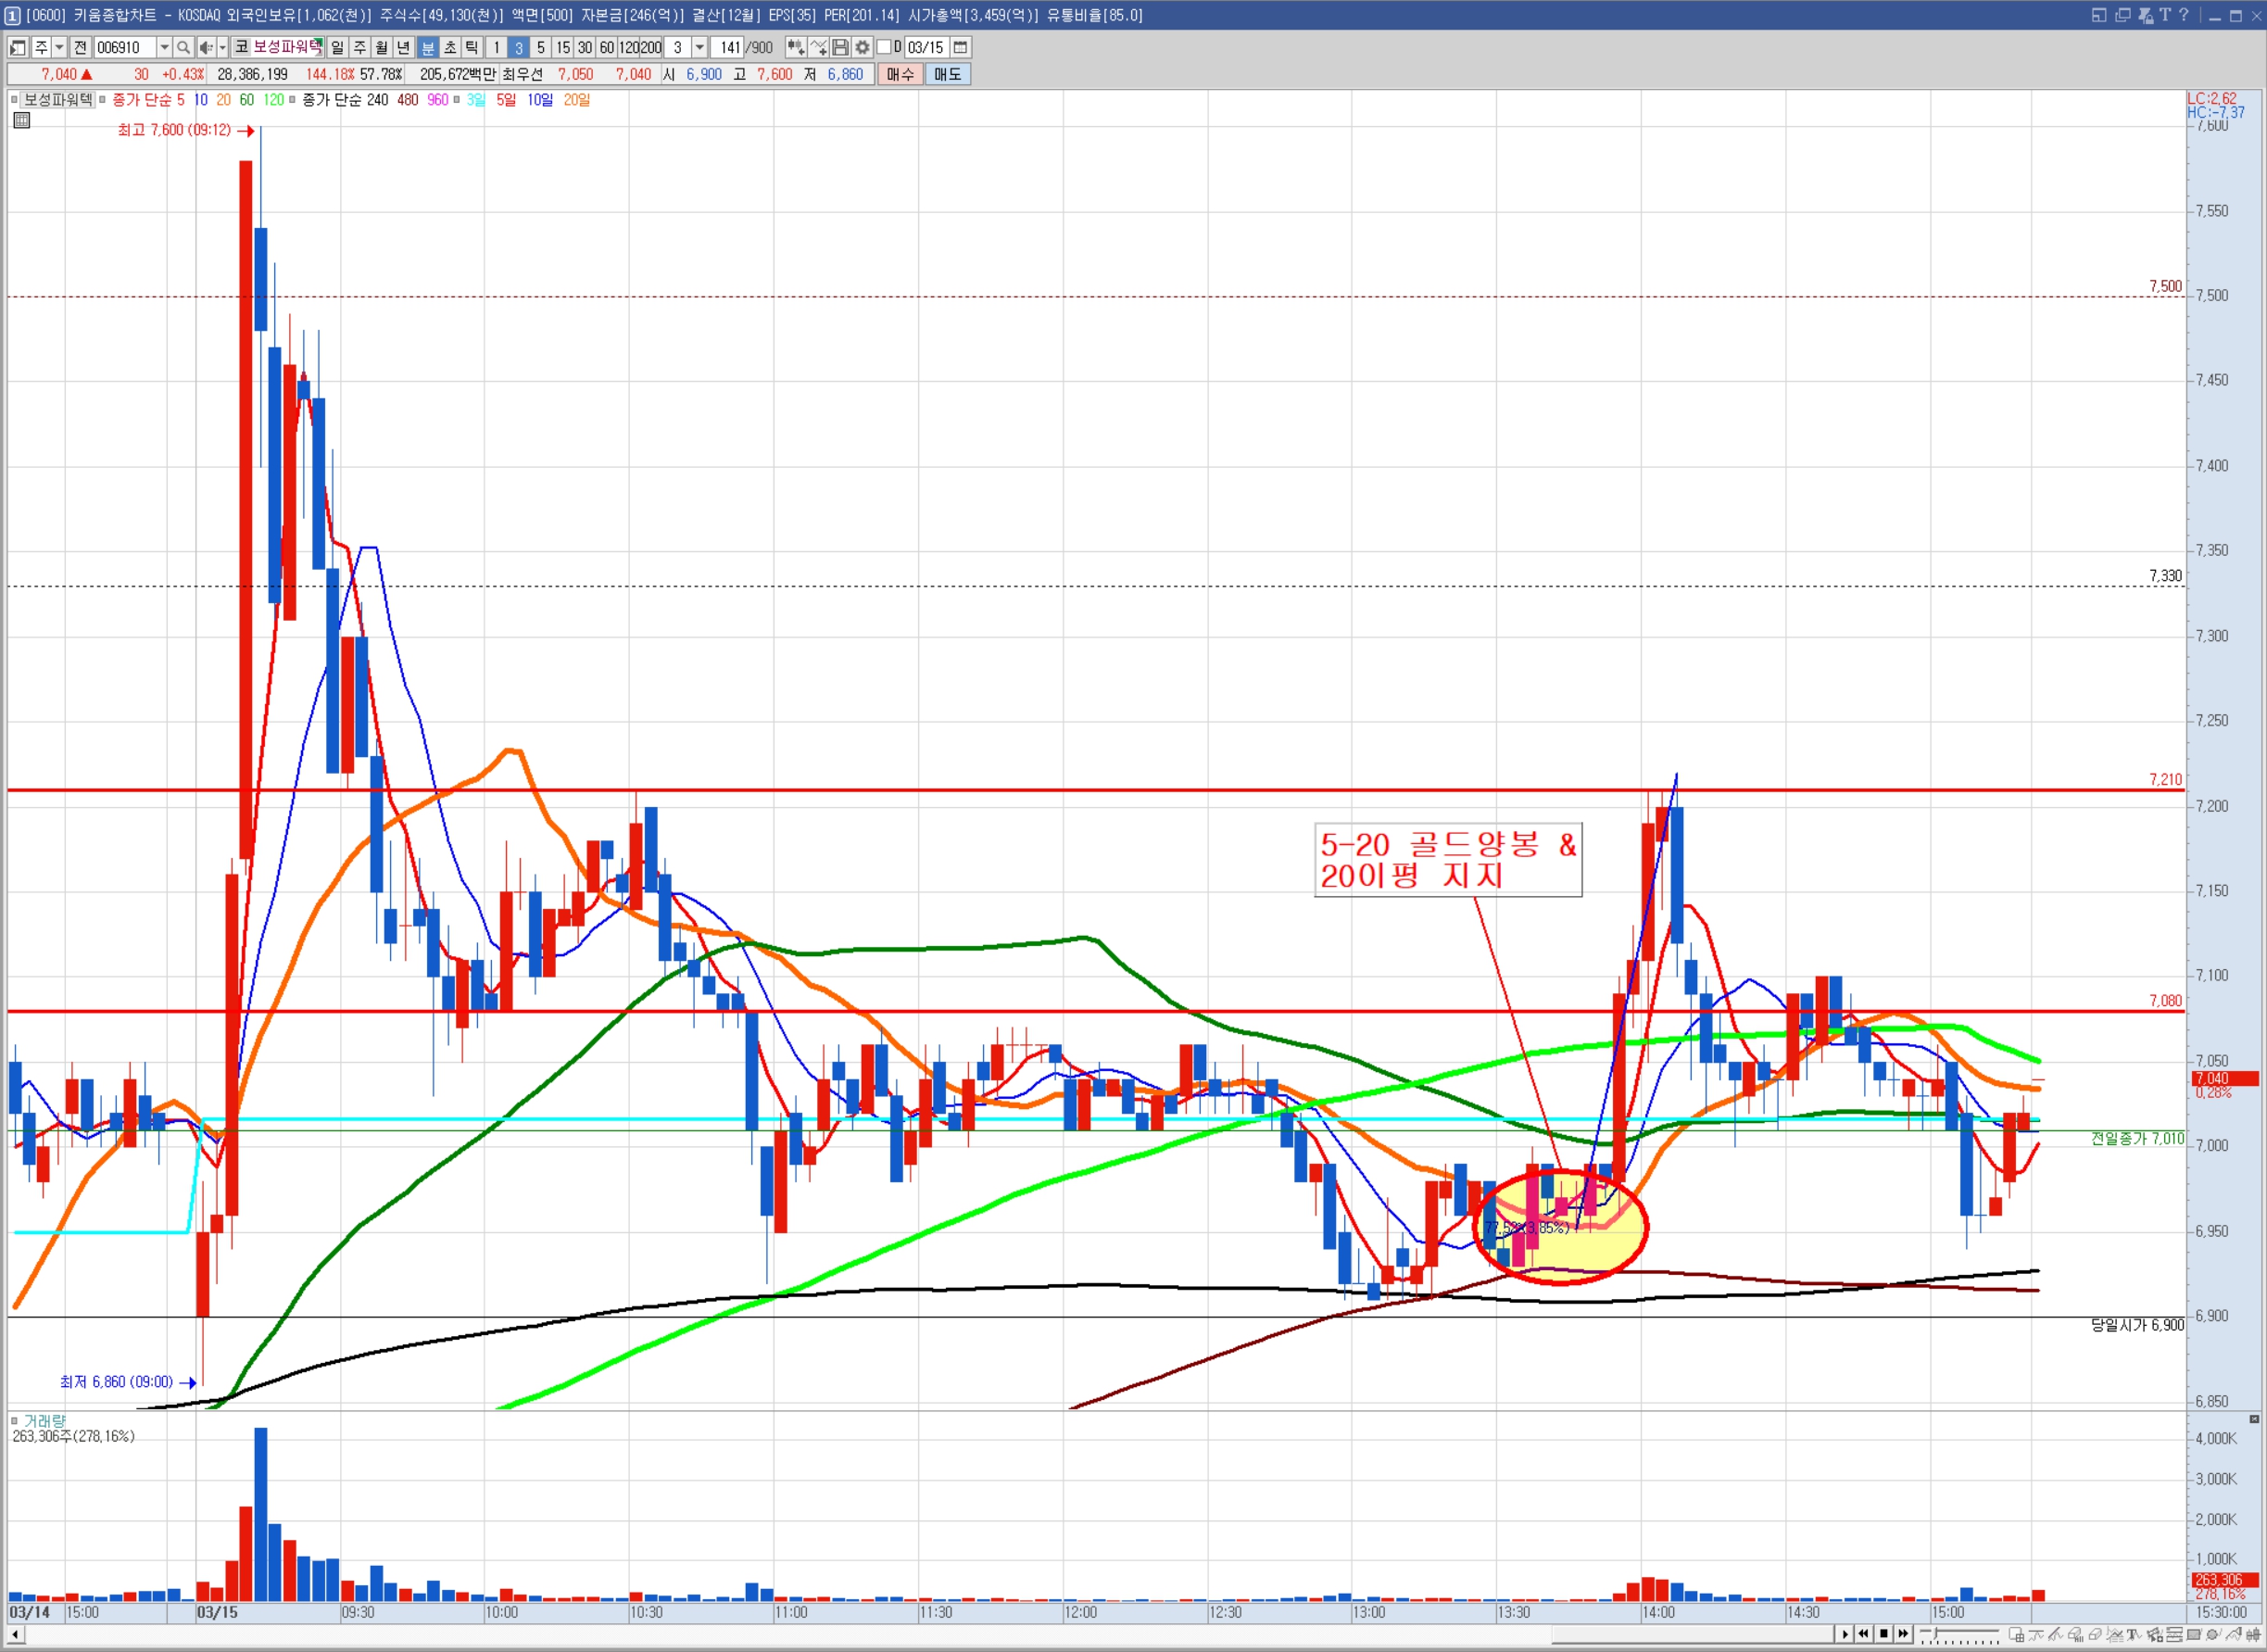
Task: Click the 매도 sell button
Action: [947, 74]
